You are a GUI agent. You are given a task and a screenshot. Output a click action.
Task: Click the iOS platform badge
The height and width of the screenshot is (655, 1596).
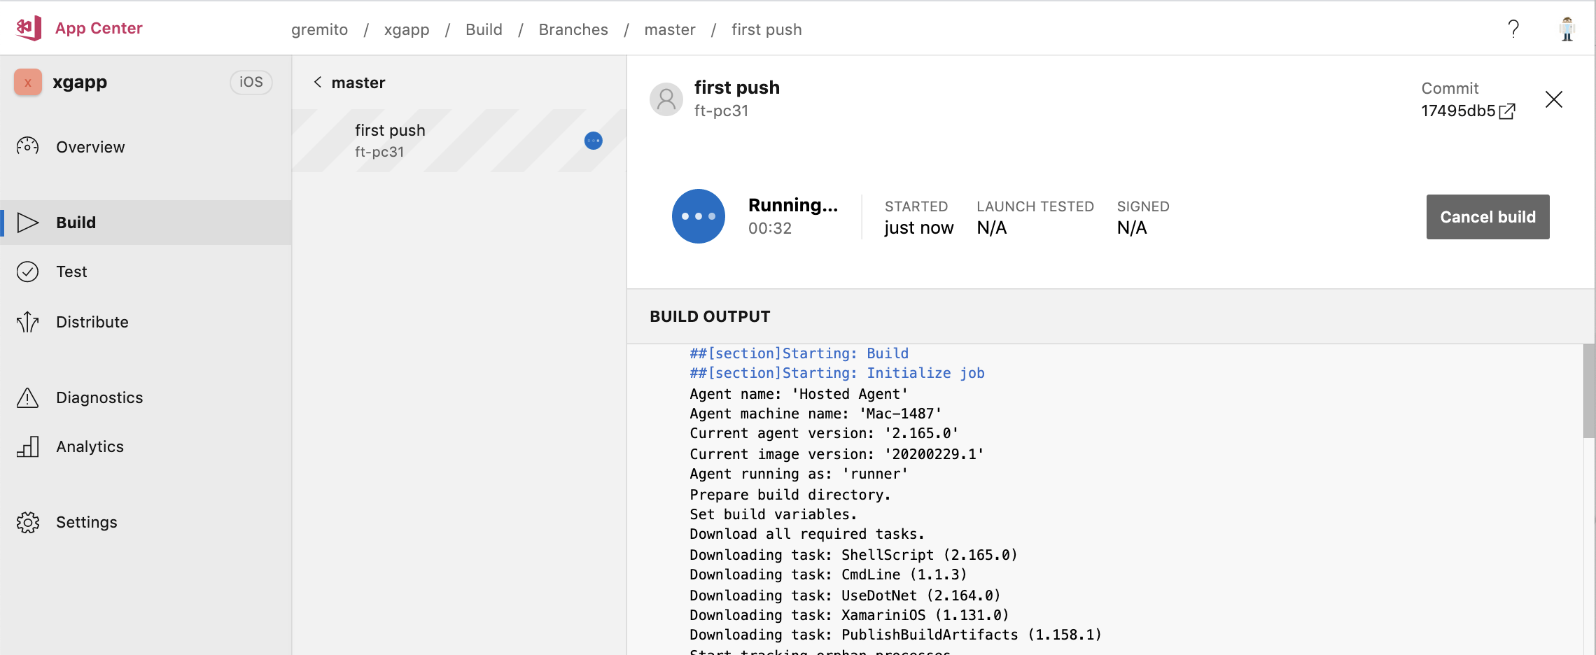pos(251,82)
